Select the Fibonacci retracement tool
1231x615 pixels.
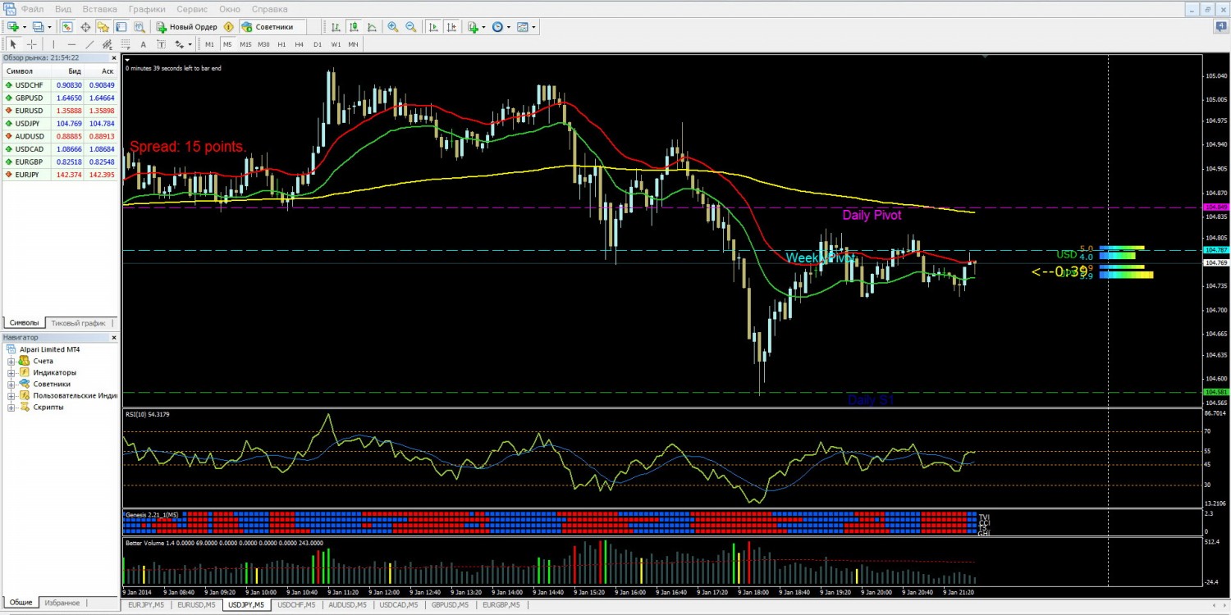point(126,44)
